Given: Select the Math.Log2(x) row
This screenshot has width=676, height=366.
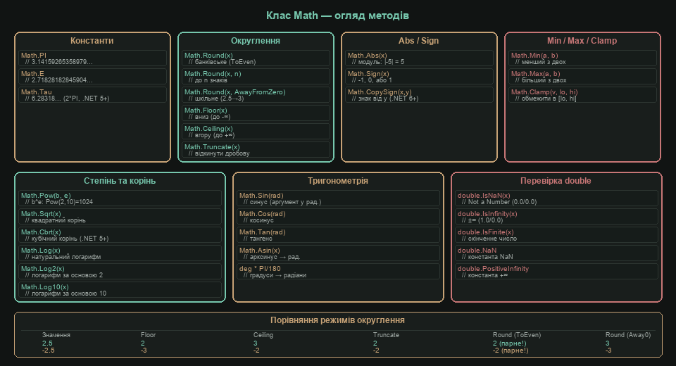Looking at the screenshot, I should 120,272.
